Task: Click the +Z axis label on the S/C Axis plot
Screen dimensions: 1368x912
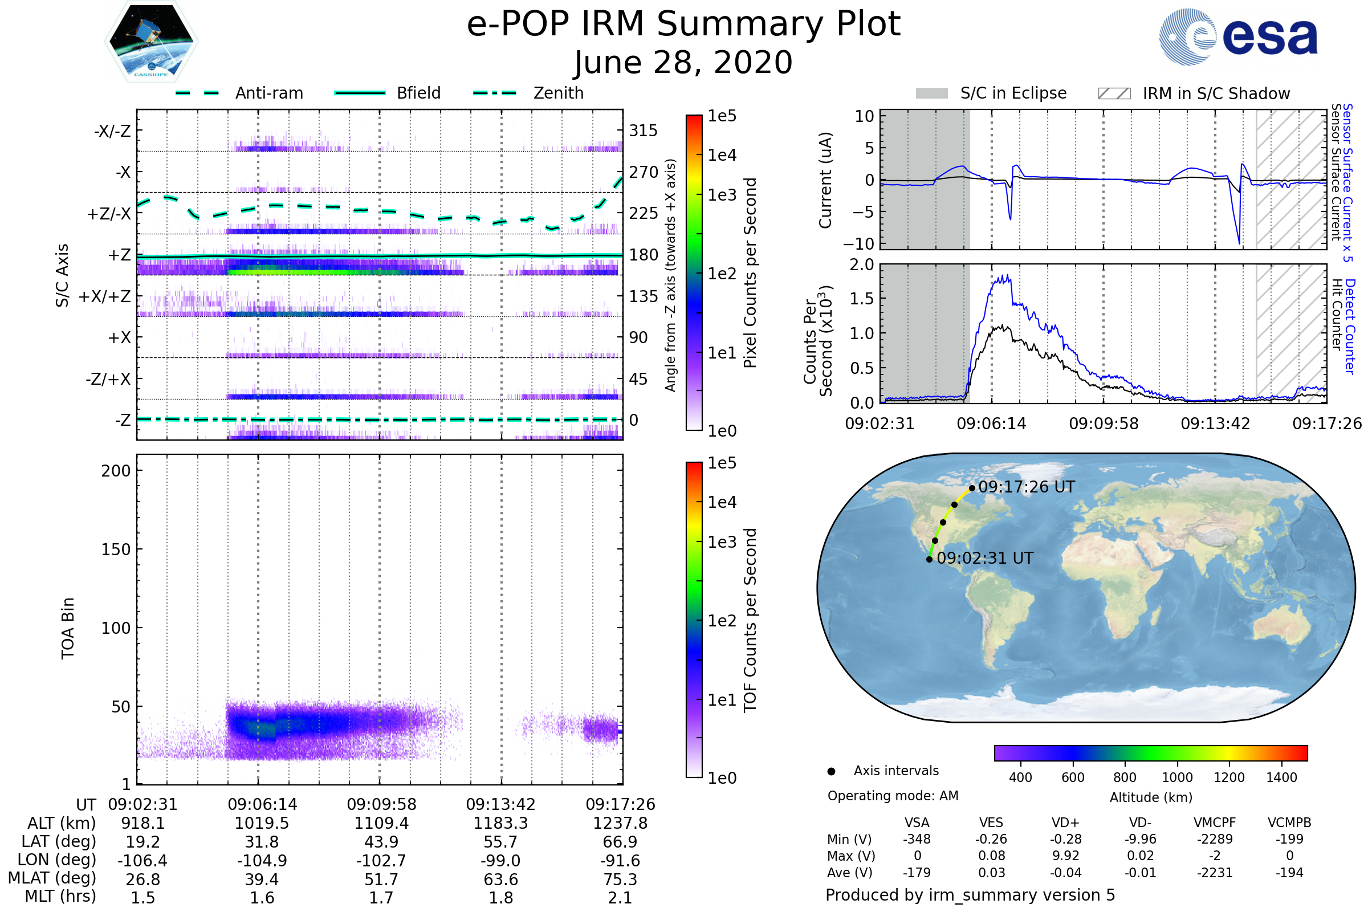Action: [x=119, y=255]
